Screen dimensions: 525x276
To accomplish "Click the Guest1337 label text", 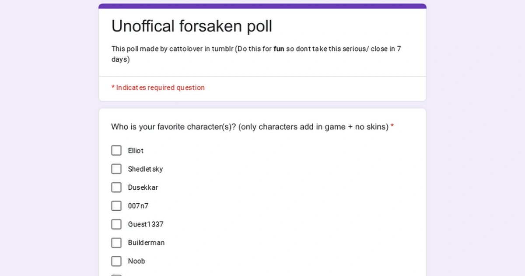I will (146, 224).
